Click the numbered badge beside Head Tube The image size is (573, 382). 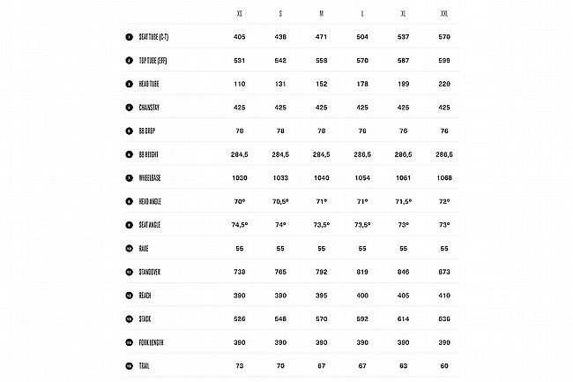tap(129, 84)
